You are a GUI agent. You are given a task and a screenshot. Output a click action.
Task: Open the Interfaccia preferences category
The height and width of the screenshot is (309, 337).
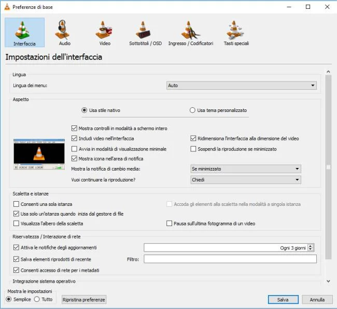tap(24, 33)
